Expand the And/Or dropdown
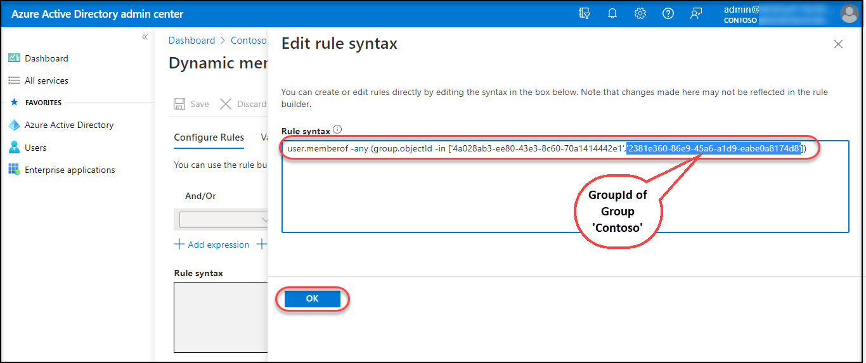 (223, 220)
